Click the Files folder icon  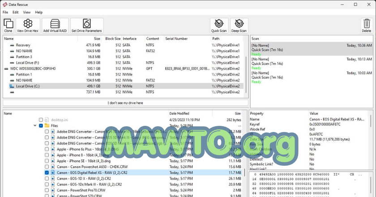[47, 126]
